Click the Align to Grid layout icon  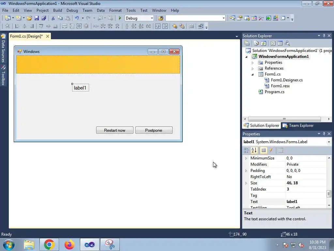coord(8,26)
